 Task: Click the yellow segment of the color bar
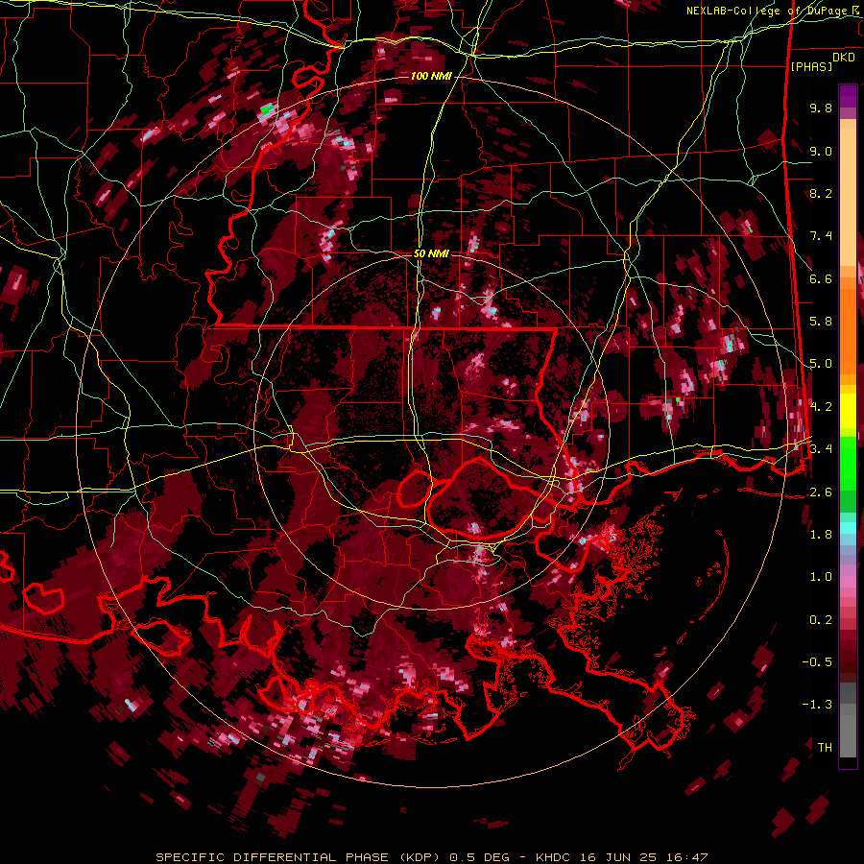point(848,411)
